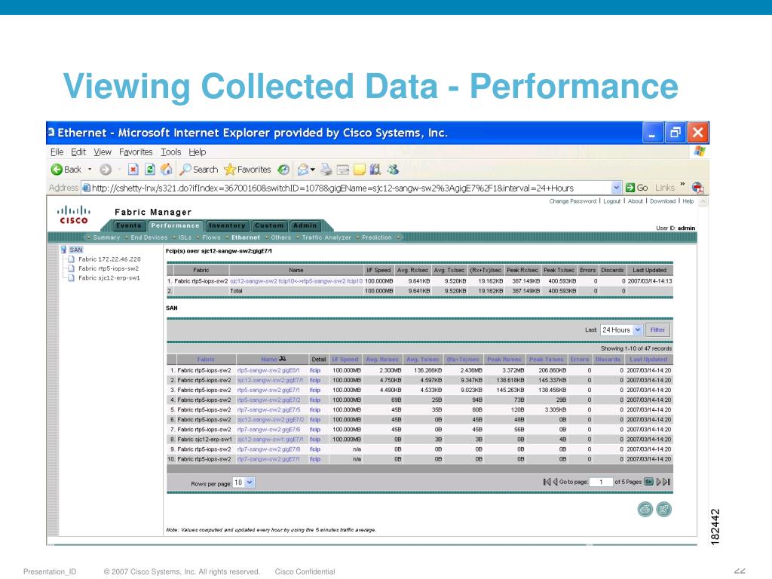This screenshot has height=579, width=772.
Task: Open the Mail icon dropdown arrow
Action: (313, 170)
